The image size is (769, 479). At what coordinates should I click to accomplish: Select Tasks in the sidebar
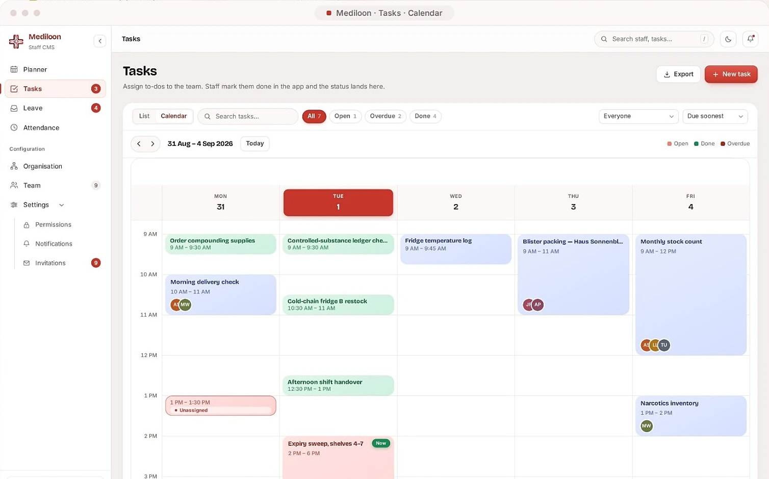point(55,89)
